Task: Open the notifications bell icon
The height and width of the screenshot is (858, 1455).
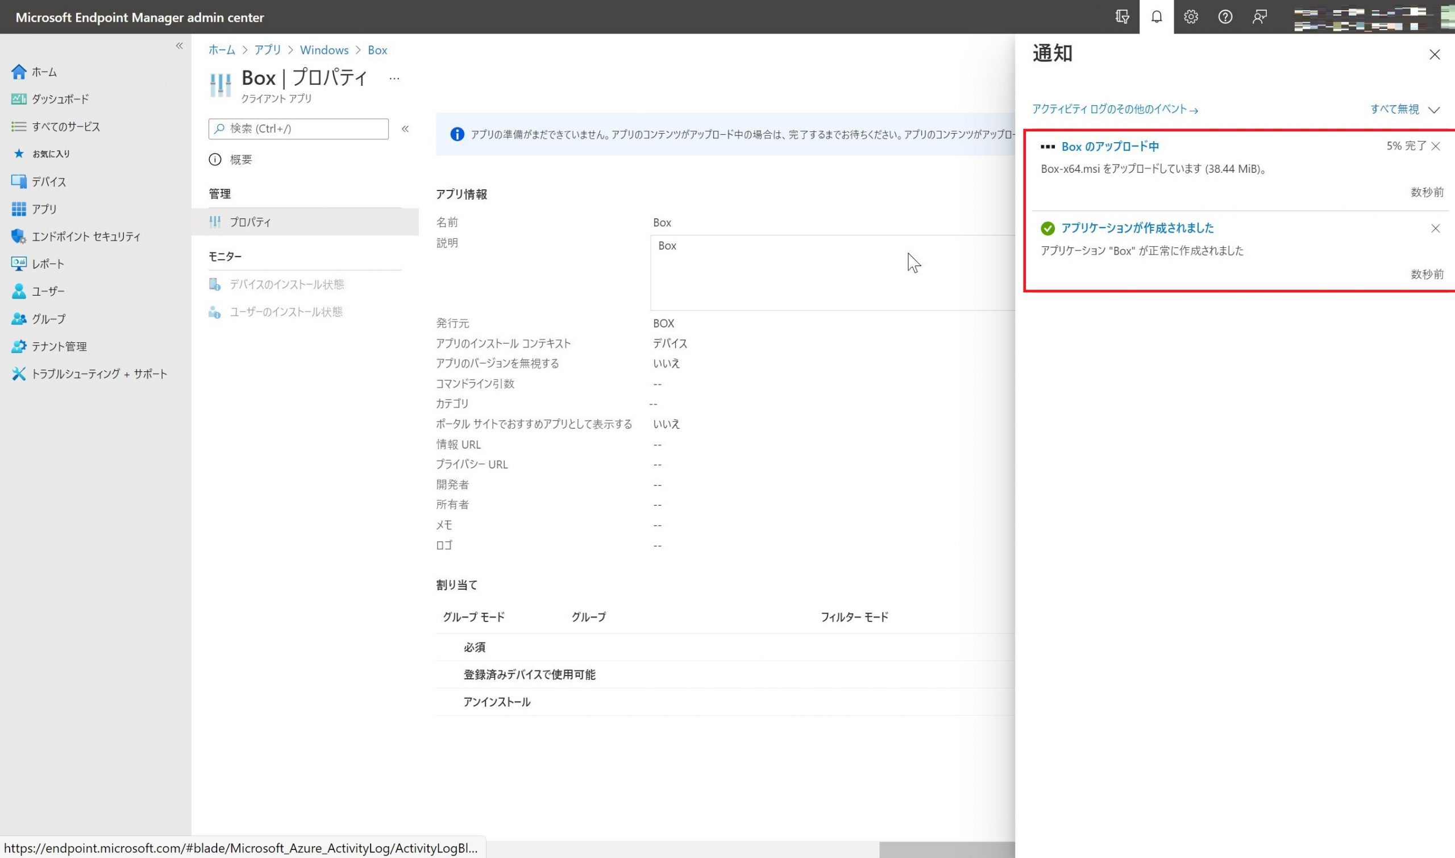Action: coord(1156,16)
